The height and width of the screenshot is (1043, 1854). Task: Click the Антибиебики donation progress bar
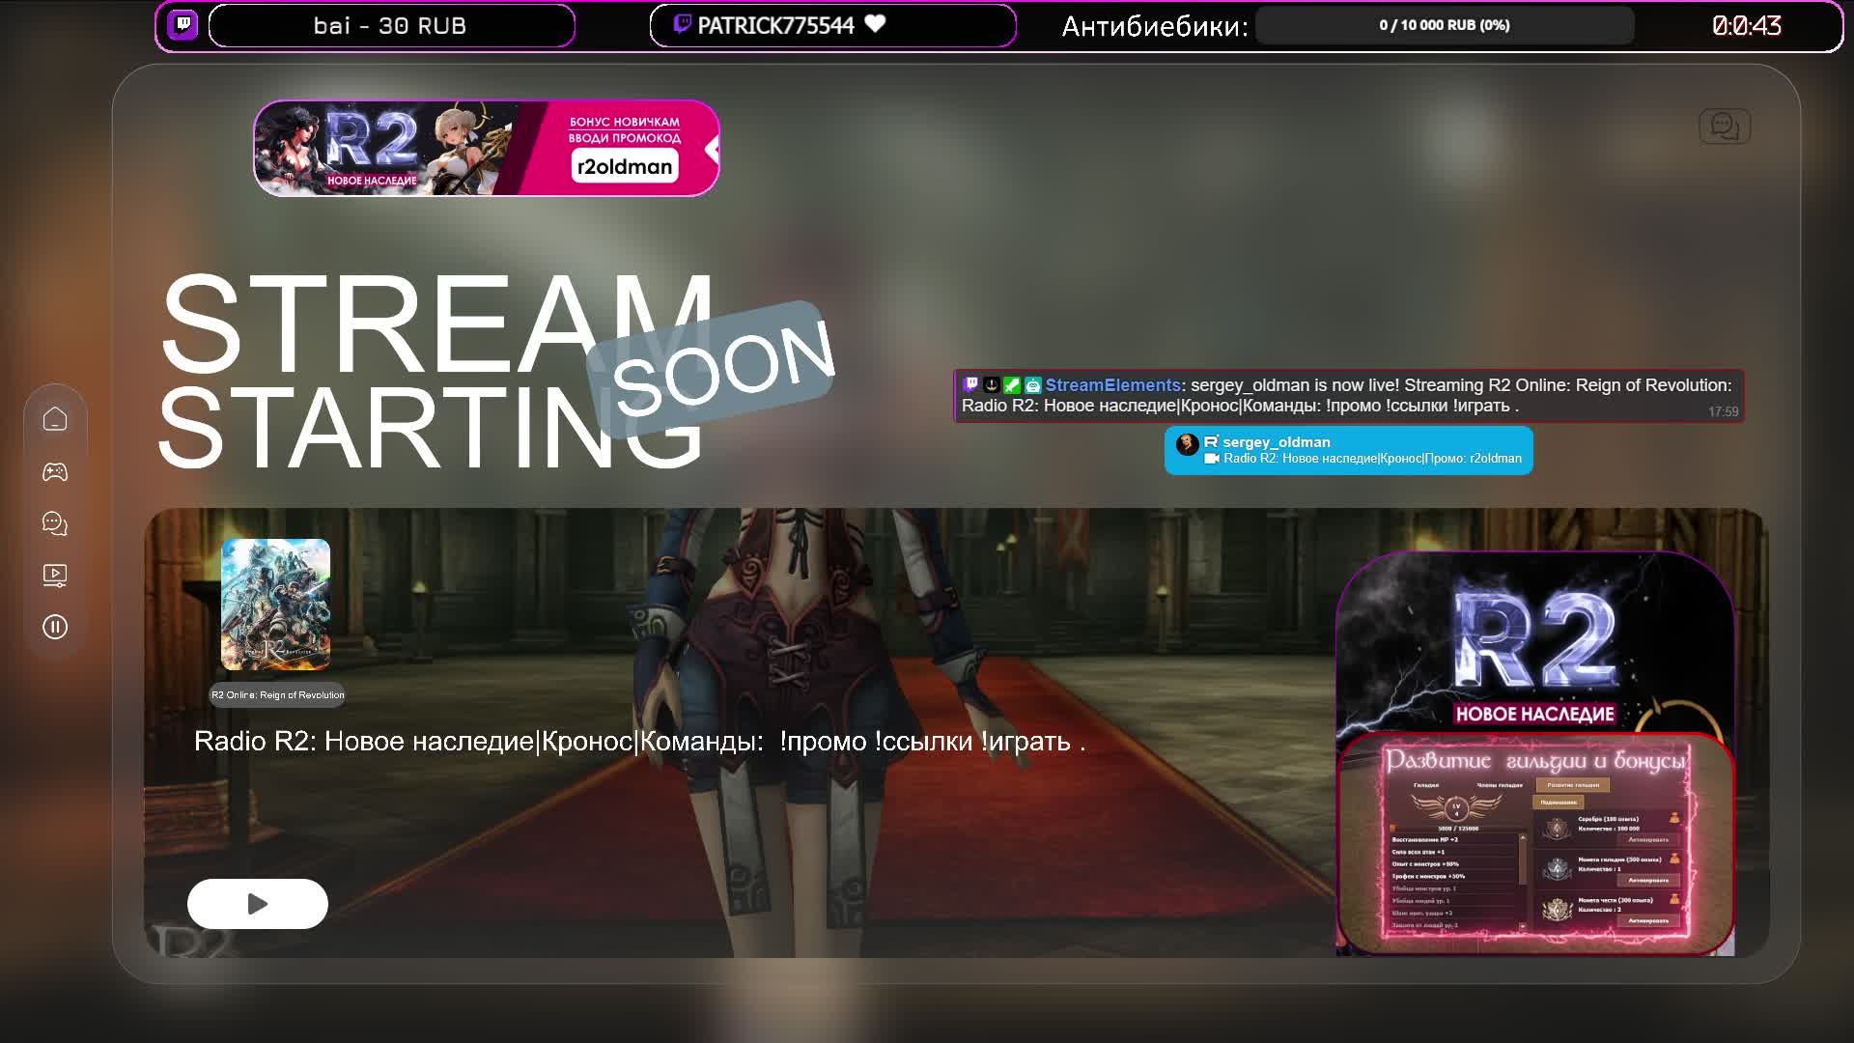[1444, 26]
